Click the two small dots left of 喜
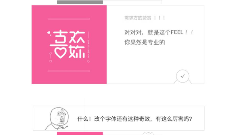The height and width of the screenshot is (137, 244). [x=49, y=33]
